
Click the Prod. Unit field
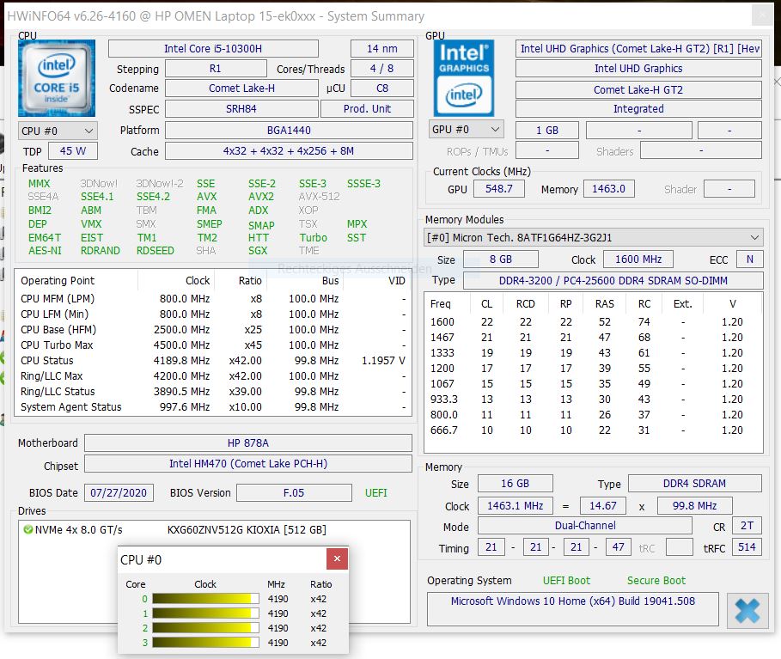click(x=367, y=108)
